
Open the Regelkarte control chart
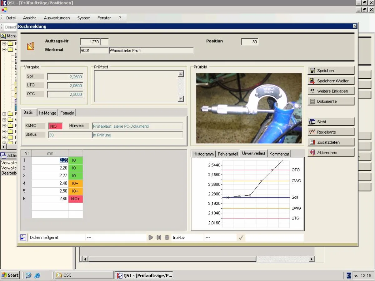(x=331, y=132)
